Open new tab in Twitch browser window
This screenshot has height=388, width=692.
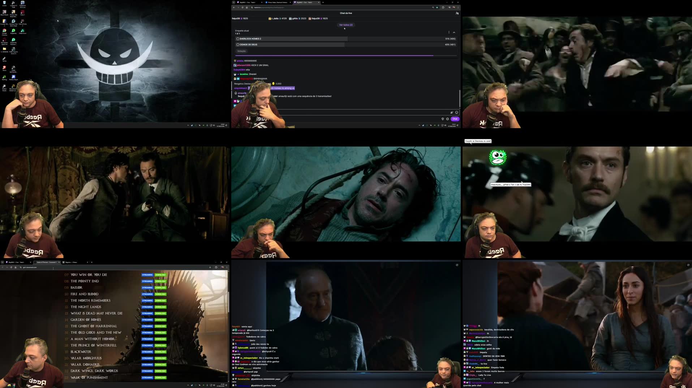tap(323, 2)
